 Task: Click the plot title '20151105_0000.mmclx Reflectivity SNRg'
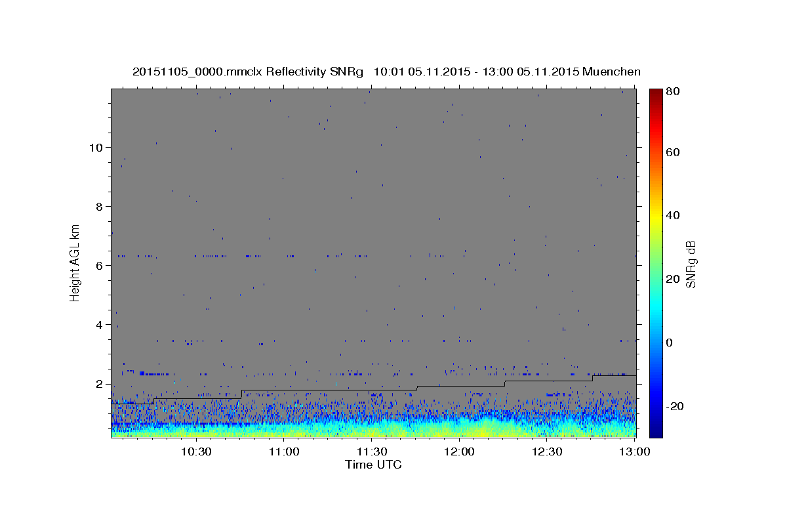(248, 72)
